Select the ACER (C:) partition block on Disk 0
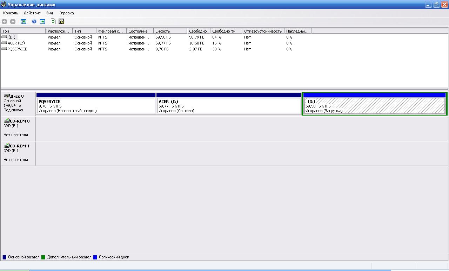The height and width of the screenshot is (271, 449). point(229,104)
